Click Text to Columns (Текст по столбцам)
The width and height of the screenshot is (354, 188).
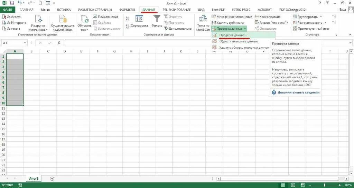coord(203,23)
